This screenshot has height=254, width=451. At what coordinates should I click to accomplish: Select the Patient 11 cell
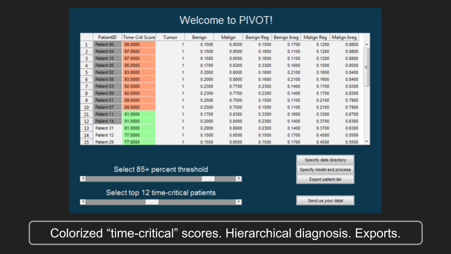[108, 114]
